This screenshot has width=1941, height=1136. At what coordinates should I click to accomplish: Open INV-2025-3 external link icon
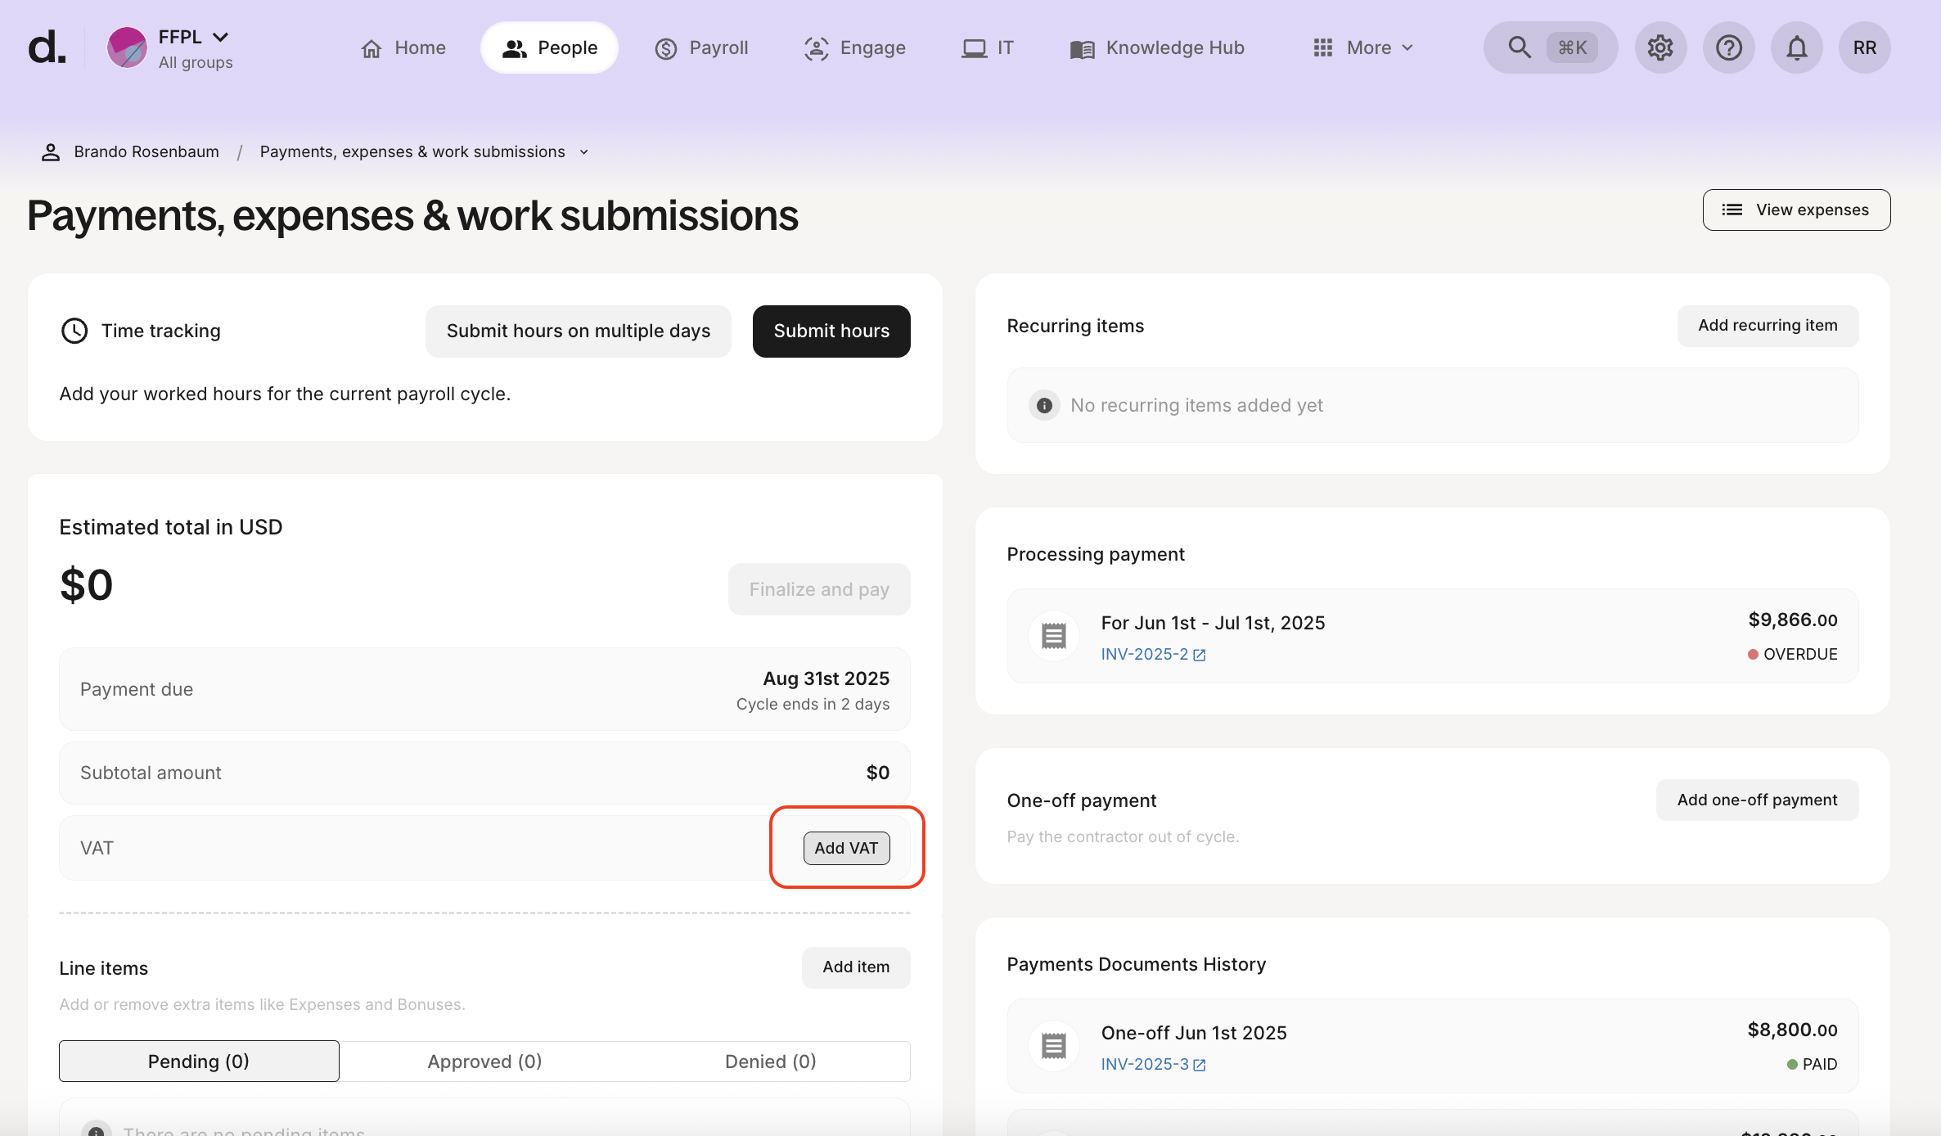tap(1200, 1065)
